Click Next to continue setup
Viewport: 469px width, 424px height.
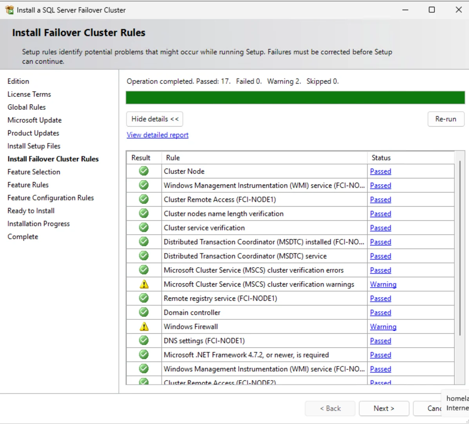(384, 408)
